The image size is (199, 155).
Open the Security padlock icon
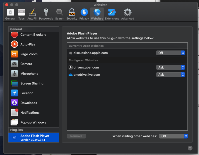pyautogui.click(x=72, y=12)
